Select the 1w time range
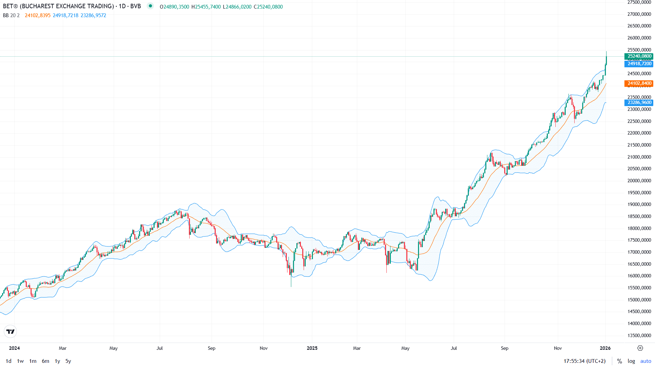Screen dimensions: 655x368 (x=20, y=361)
